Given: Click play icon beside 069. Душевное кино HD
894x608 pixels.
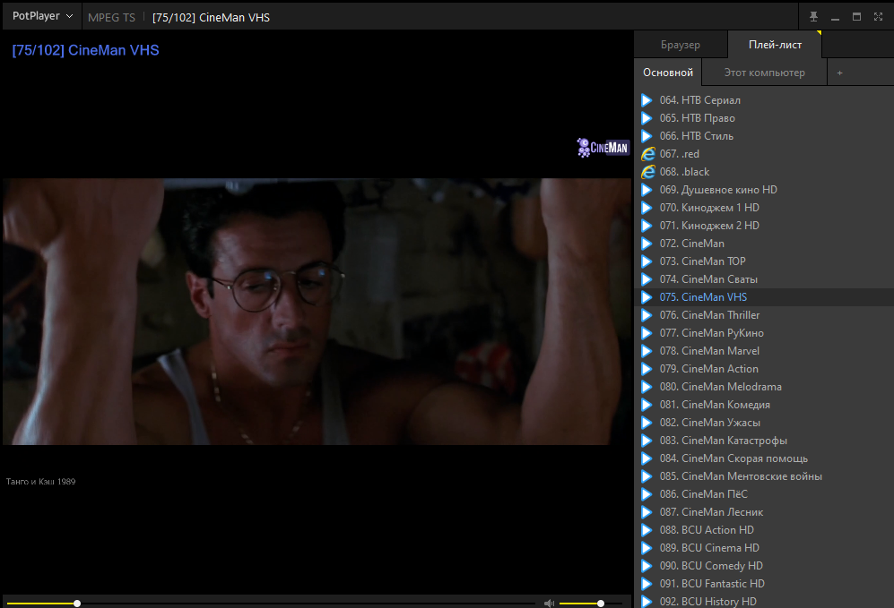Looking at the screenshot, I should coord(647,190).
